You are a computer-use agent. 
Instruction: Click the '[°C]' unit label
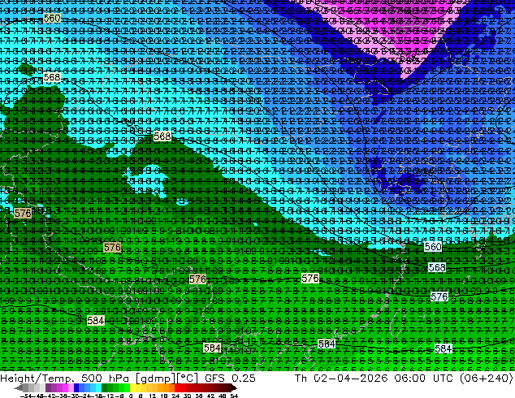188,379
